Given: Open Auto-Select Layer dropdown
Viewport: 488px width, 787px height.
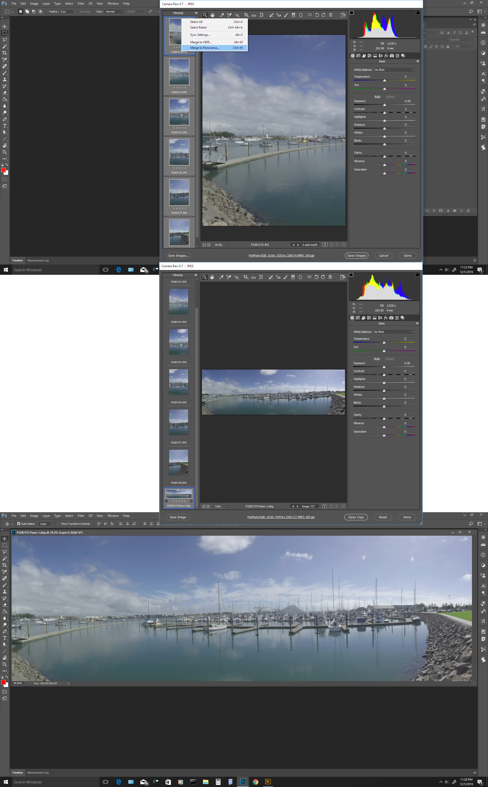Looking at the screenshot, I should (46, 524).
